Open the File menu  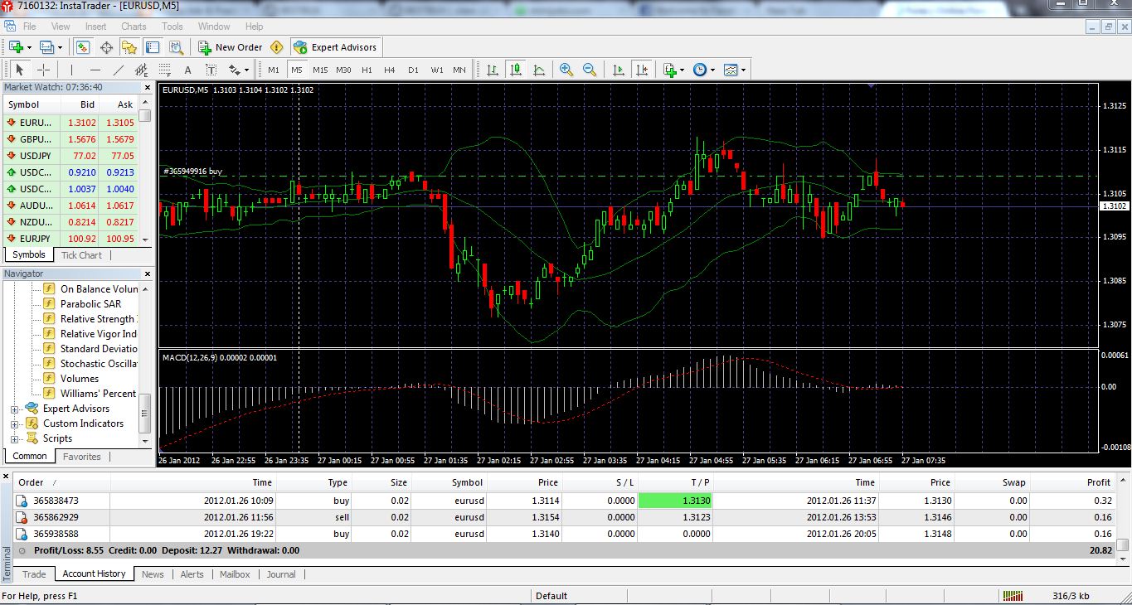point(30,27)
